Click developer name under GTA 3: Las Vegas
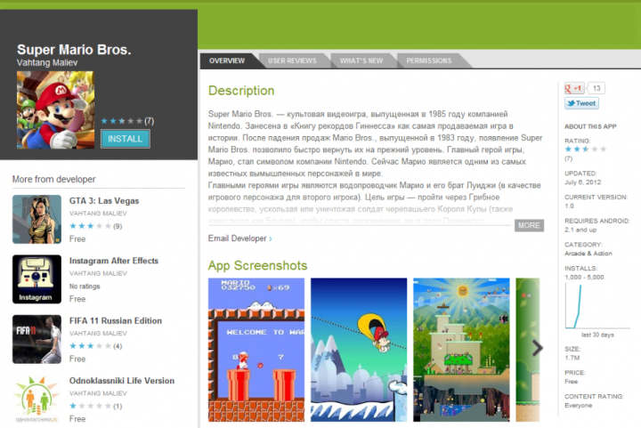 pos(98,214)
